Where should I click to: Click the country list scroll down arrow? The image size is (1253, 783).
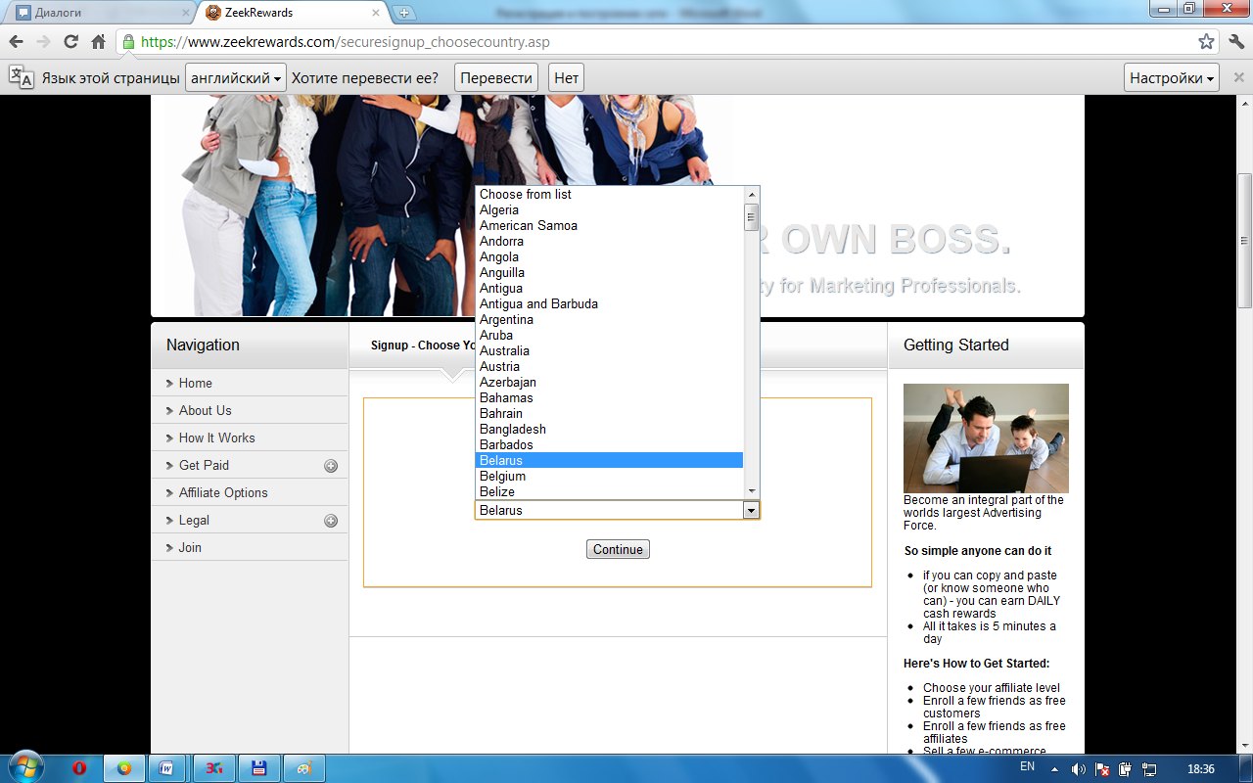752,490
